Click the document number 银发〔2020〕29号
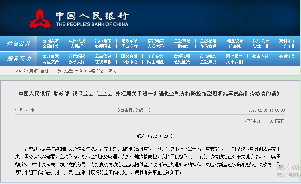 (154, 136)
